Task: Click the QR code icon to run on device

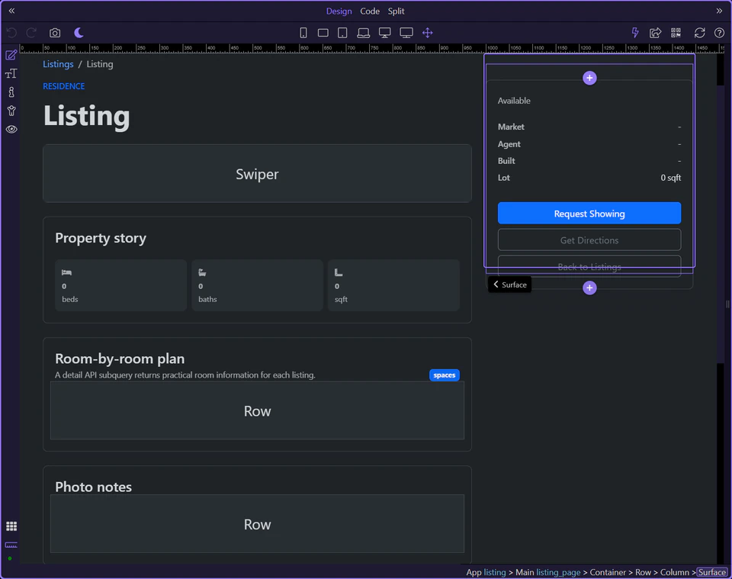Action: (x=676, y=33)
